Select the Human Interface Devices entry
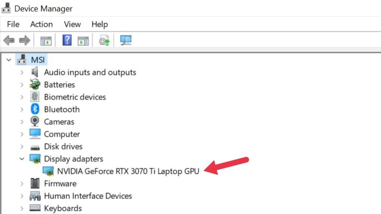This screenshot has width=381, height=214. pos(88,196)
